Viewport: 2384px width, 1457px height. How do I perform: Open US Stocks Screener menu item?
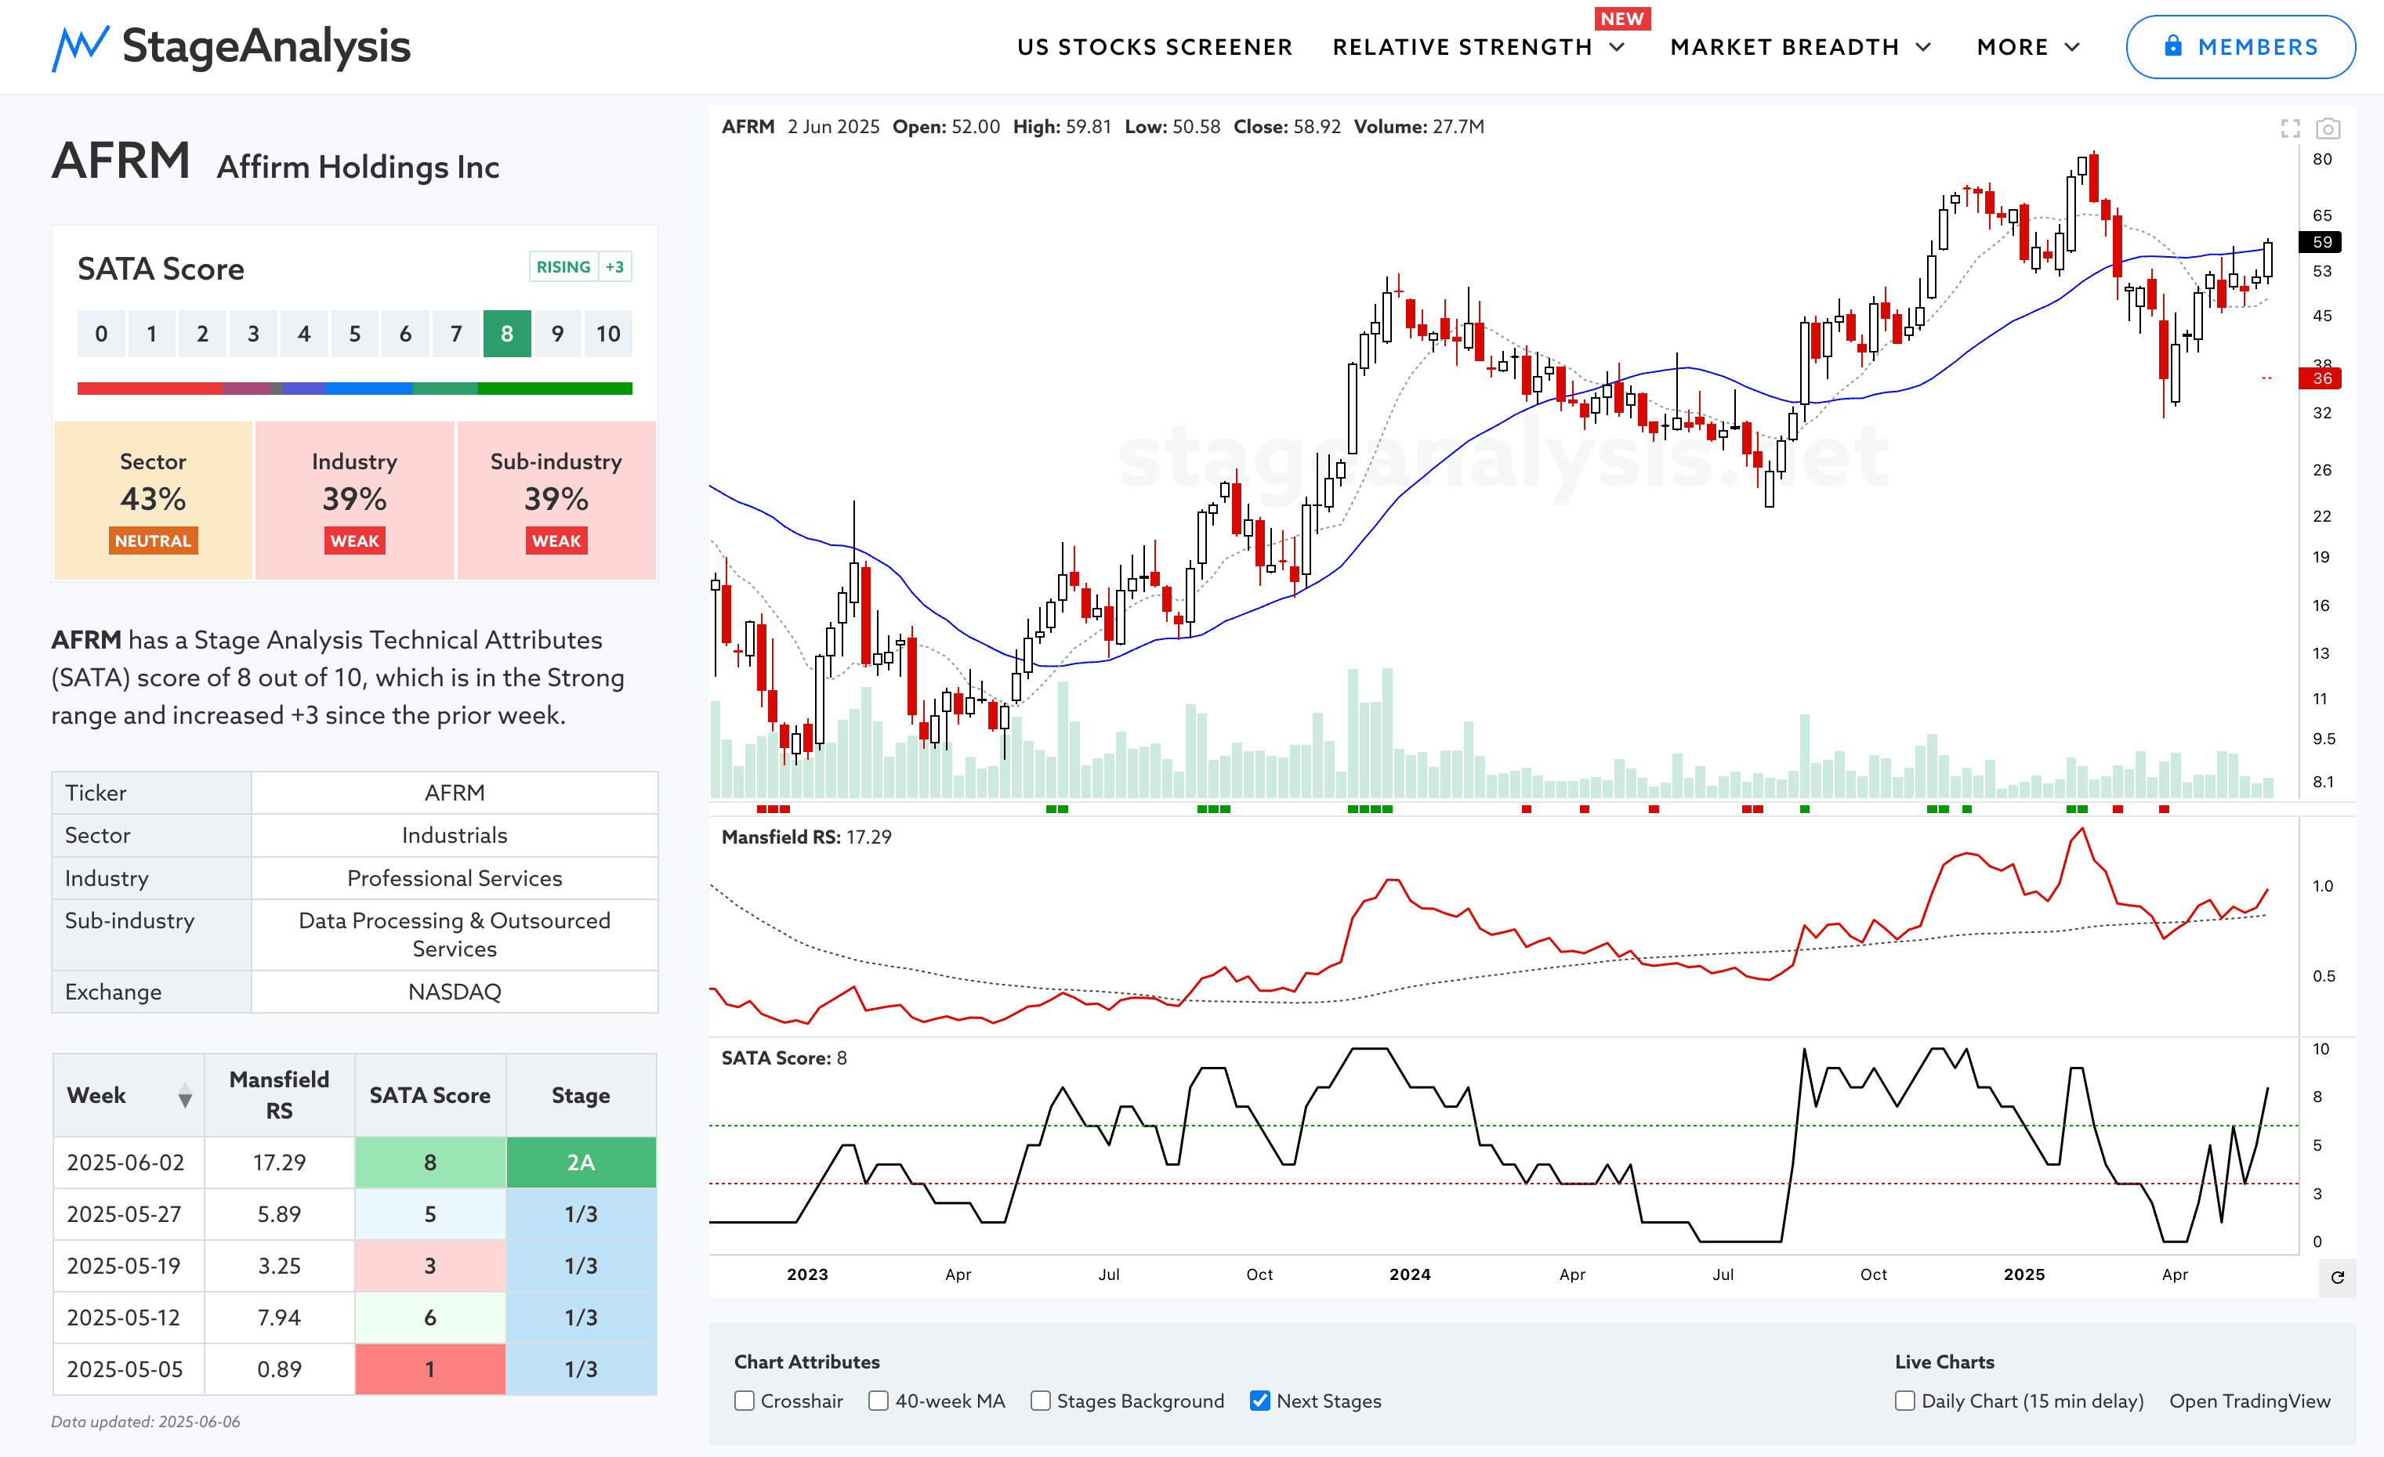coord(1155,47)
